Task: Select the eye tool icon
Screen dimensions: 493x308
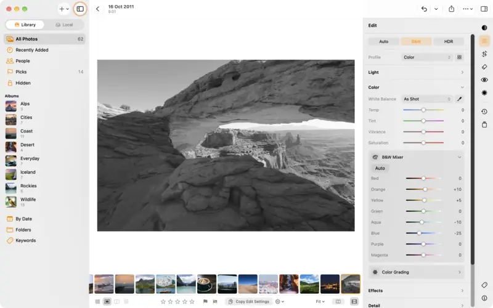Action: click(484, 80)
